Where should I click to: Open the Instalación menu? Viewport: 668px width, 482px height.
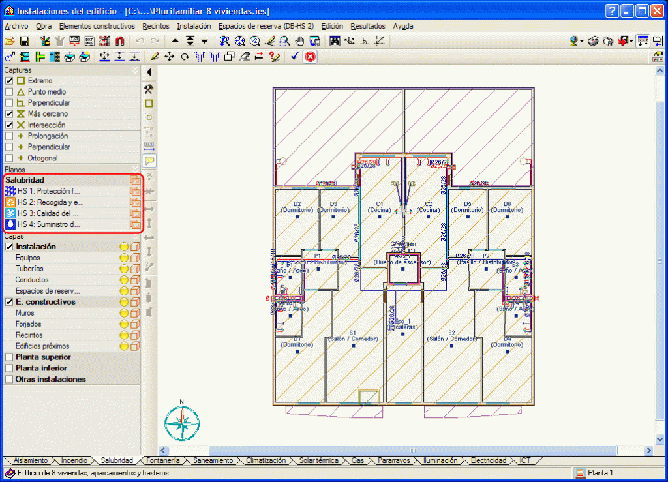coord(194,26)
